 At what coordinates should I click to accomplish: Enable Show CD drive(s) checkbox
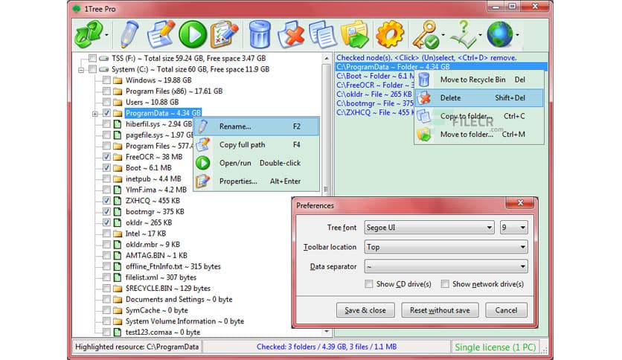coord(369,284)
